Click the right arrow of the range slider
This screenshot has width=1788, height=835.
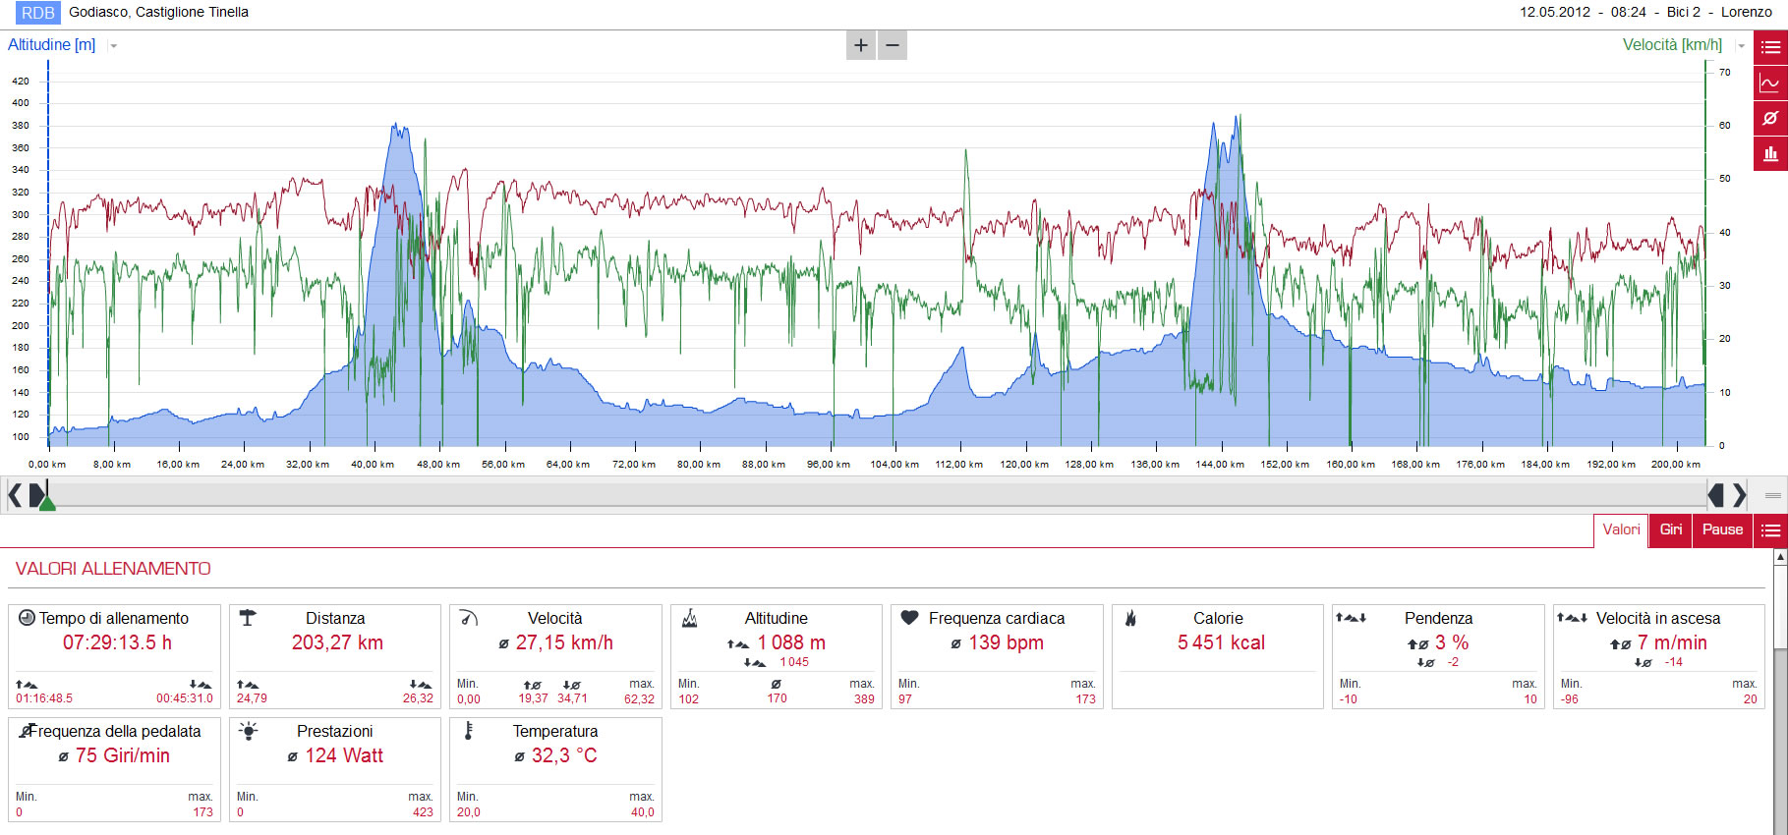click(x=1739, y=495)
